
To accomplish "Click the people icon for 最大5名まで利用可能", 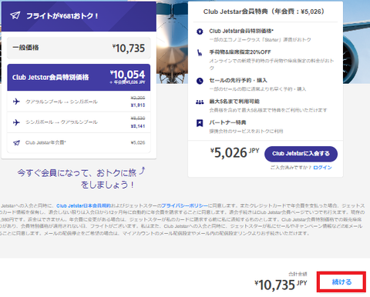I will [x=200, y=102].
